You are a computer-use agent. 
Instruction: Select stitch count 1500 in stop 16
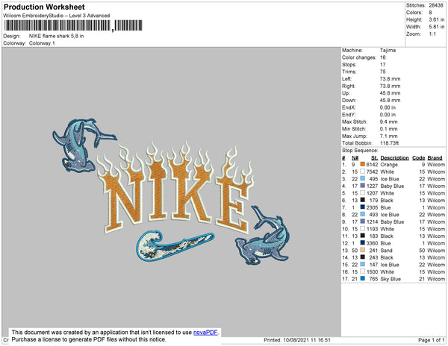(372, 271)
